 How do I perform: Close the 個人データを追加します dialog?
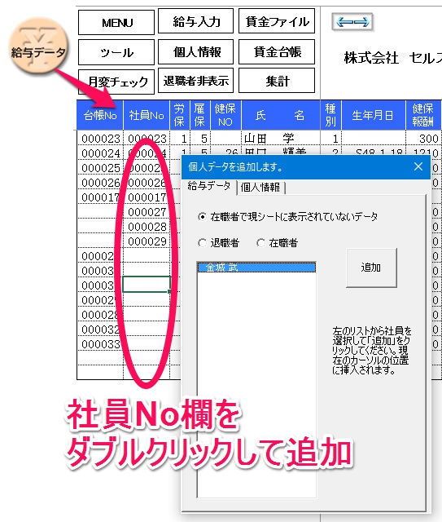418,166
